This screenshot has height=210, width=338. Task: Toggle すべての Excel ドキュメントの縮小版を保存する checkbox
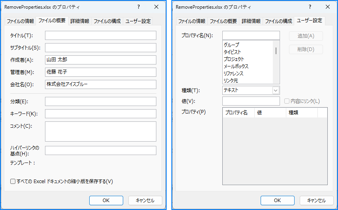click(13, 182)
